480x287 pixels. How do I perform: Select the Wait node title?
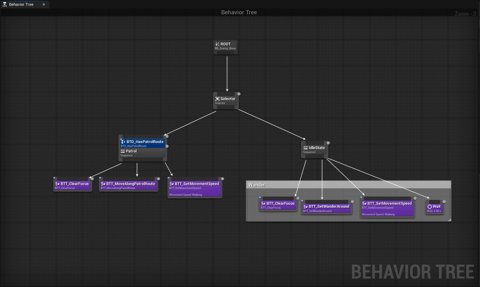[x=437, y=207]
